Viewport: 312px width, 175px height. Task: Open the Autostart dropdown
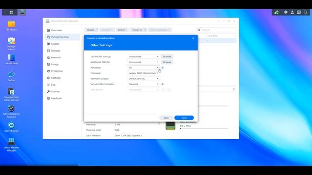point(143,68)
